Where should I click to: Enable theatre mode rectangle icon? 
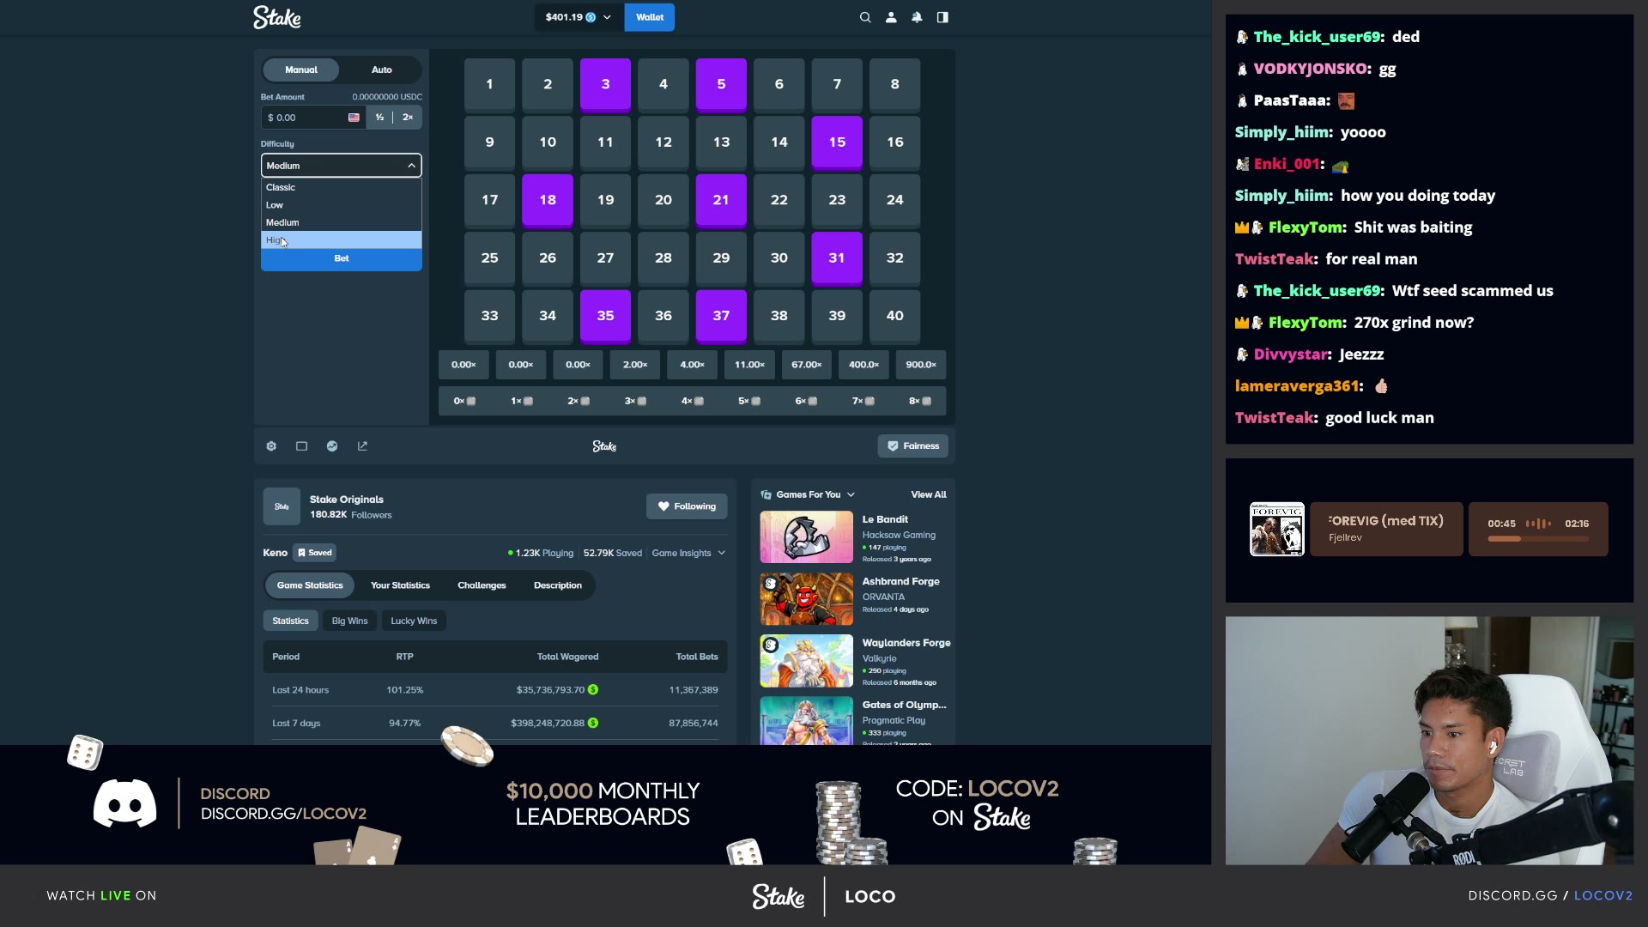coord(301,446)
